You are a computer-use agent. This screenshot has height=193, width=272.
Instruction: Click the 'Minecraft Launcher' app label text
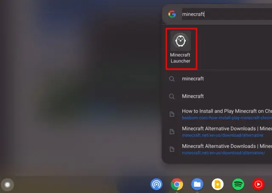pos(180,58)
